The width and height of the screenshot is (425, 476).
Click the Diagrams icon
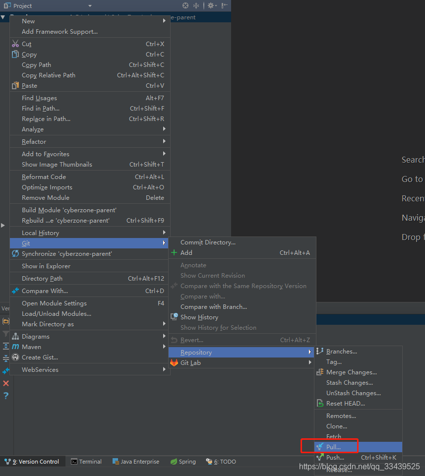(x=15, y=336)
